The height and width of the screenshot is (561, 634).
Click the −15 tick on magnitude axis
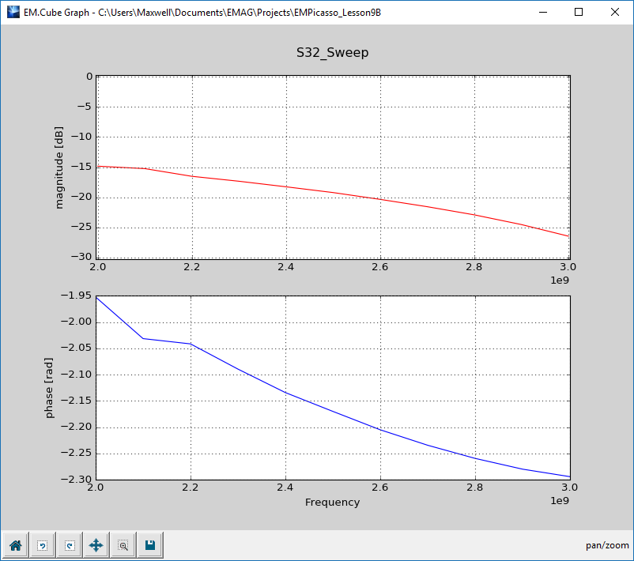[x=81, y=167]
